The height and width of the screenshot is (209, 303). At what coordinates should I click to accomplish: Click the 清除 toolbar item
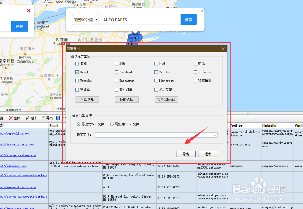point(31,118)
